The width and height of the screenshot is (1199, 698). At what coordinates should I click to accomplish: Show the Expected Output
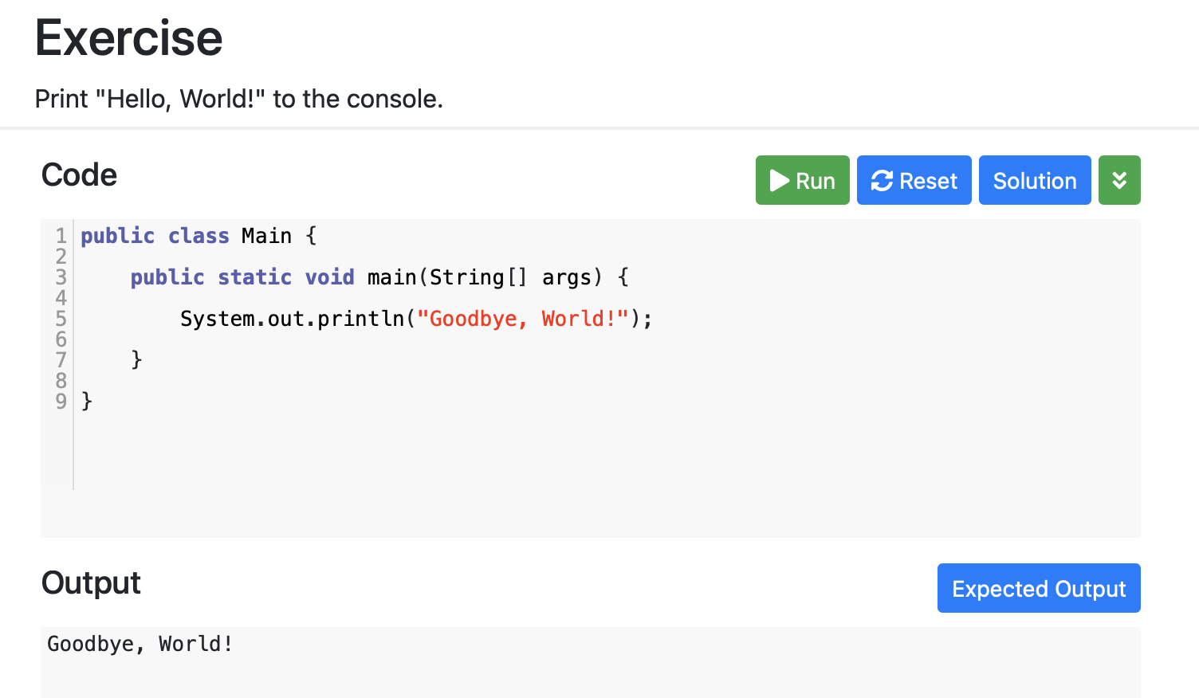pyautogui.click(x=1038, y=589)
